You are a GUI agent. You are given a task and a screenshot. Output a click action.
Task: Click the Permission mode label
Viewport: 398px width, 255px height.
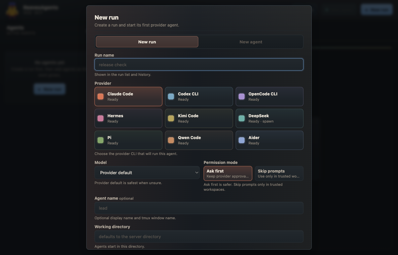[221, 163]
